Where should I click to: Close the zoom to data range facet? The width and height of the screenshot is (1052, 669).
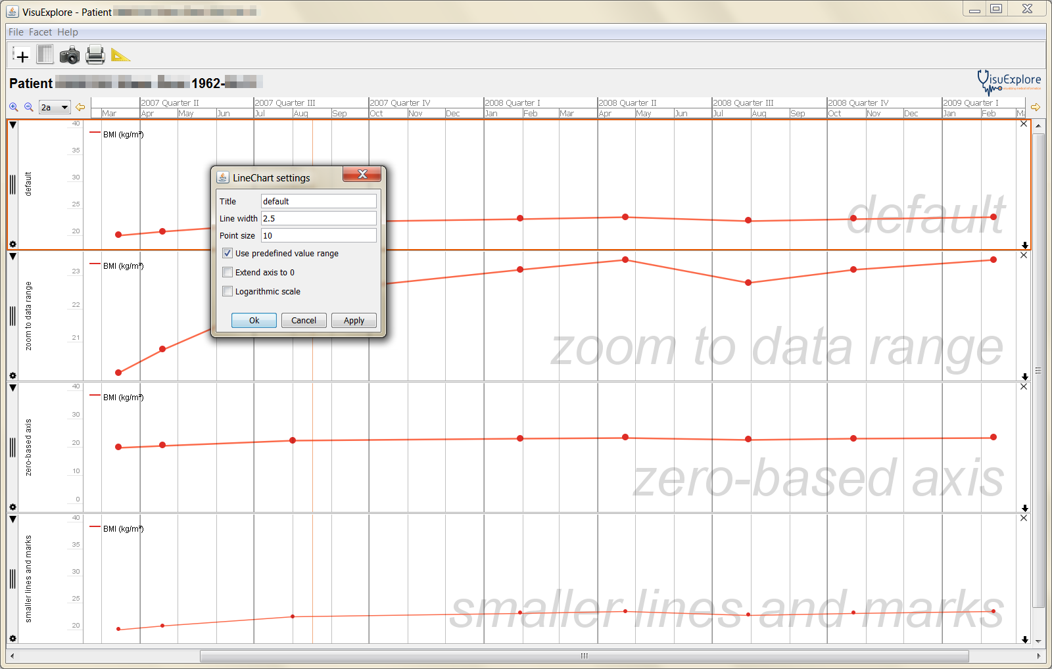1024,255
